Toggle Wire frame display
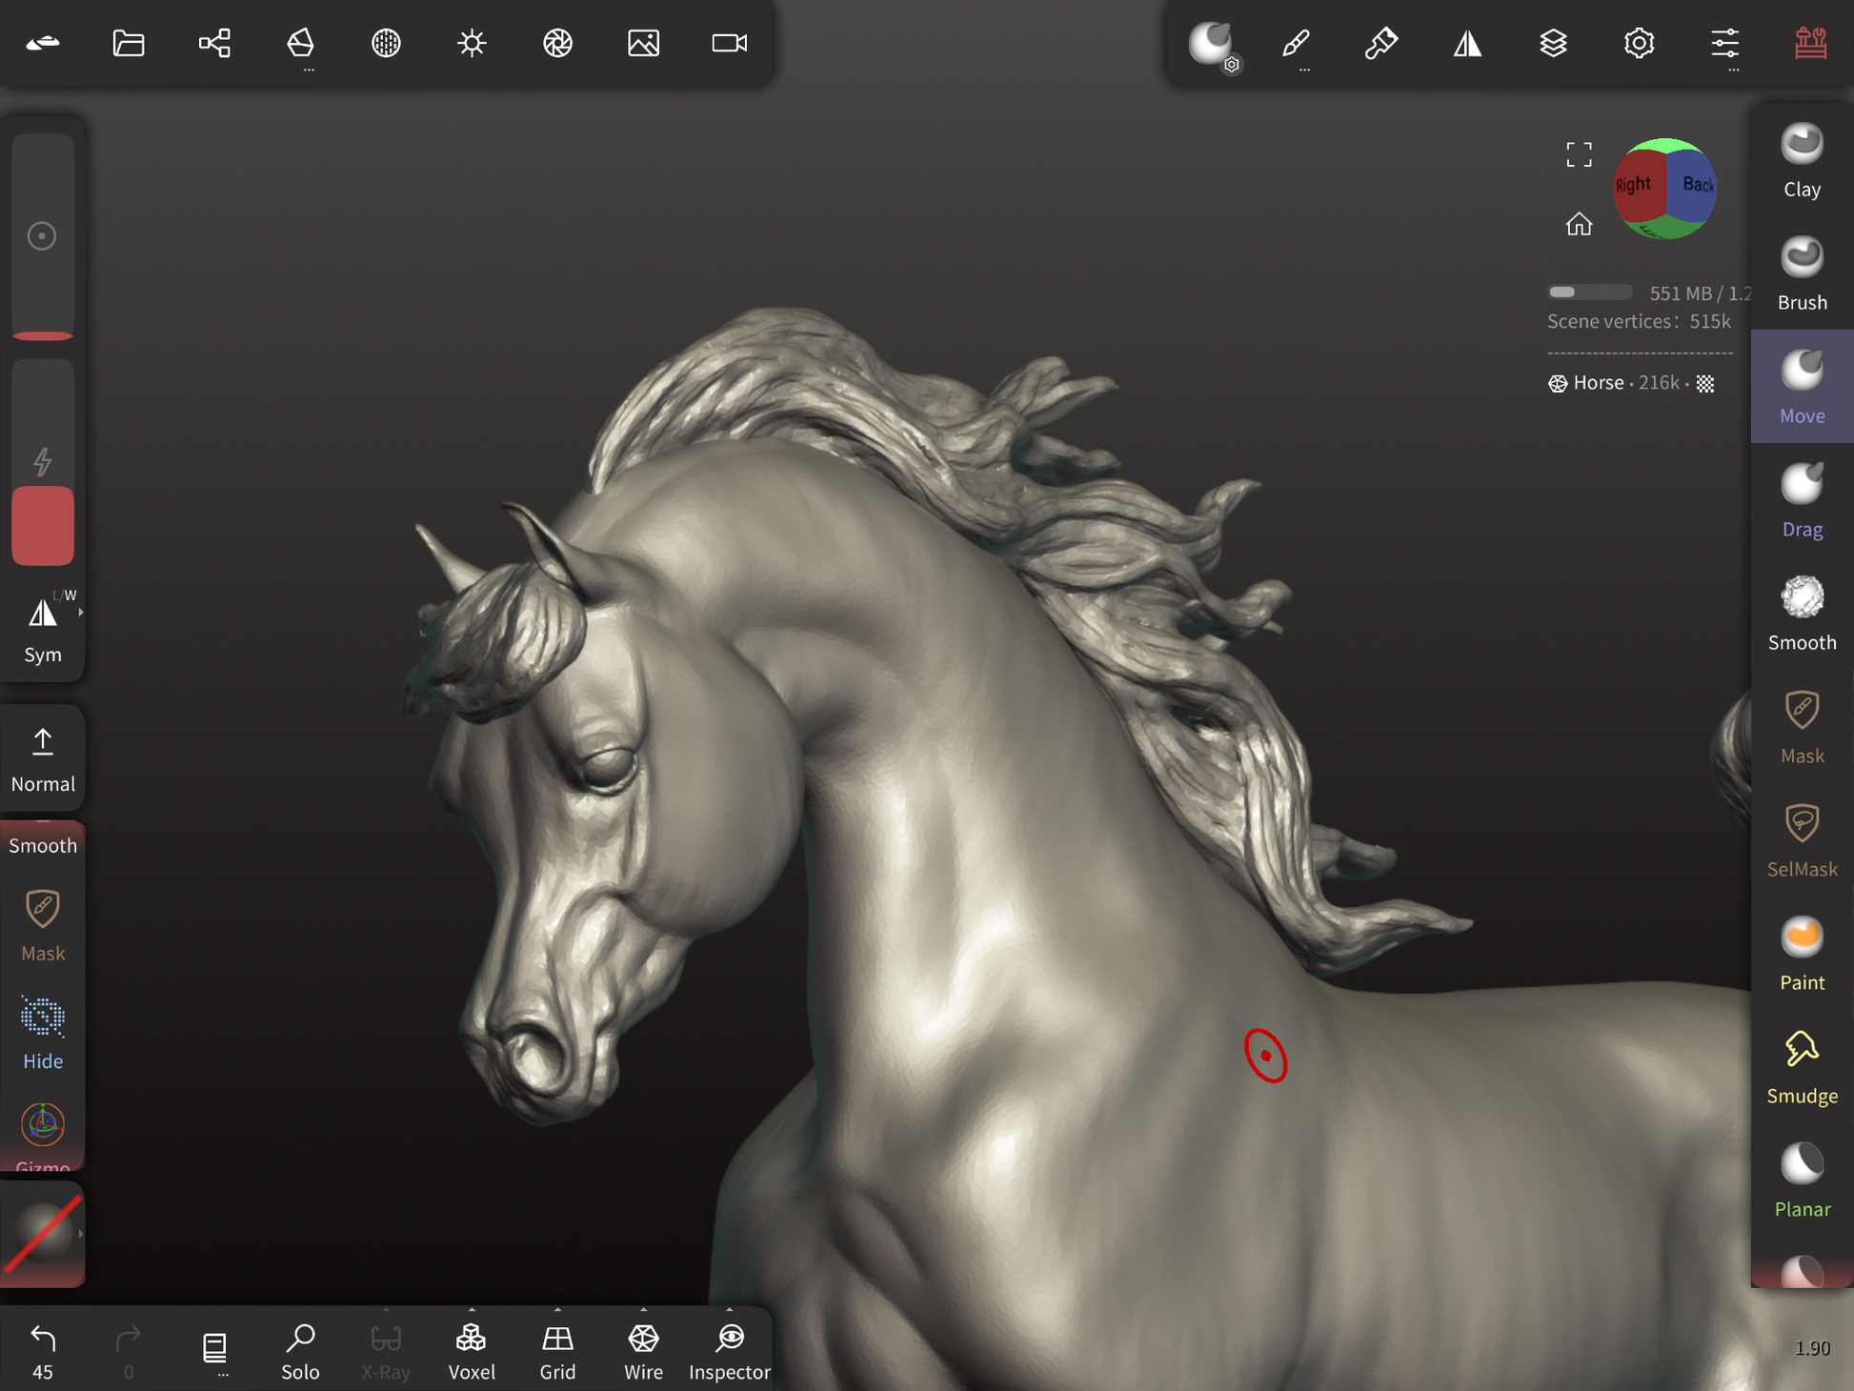The image size is (1854, 1391). [643, 1349]
